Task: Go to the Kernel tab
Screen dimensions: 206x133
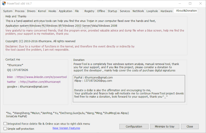Action: 42,11
